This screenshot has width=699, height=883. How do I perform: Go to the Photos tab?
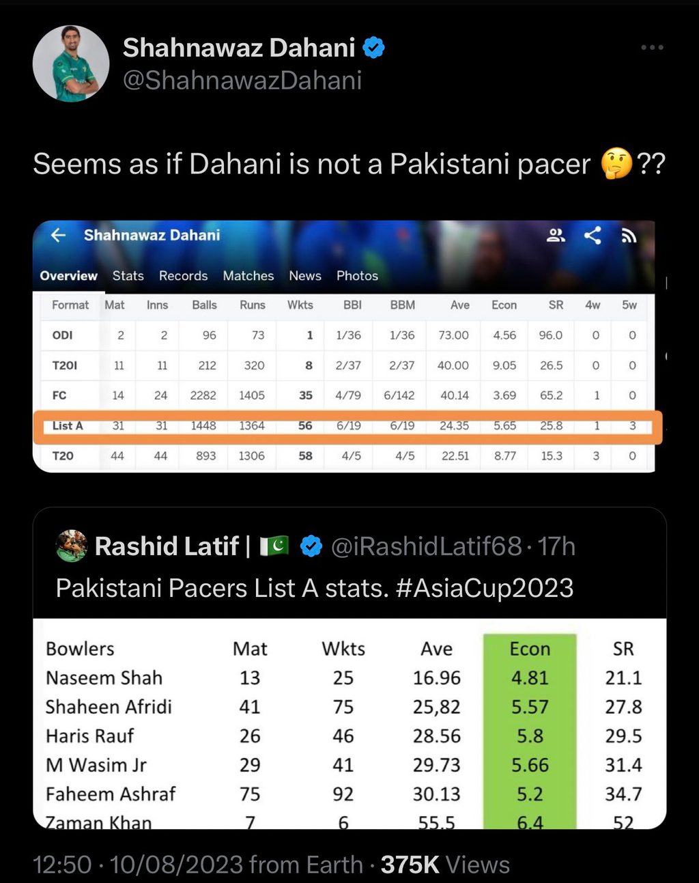(x=357, y=276)
